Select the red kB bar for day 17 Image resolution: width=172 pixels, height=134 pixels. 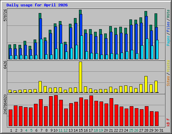coord(91,111)
